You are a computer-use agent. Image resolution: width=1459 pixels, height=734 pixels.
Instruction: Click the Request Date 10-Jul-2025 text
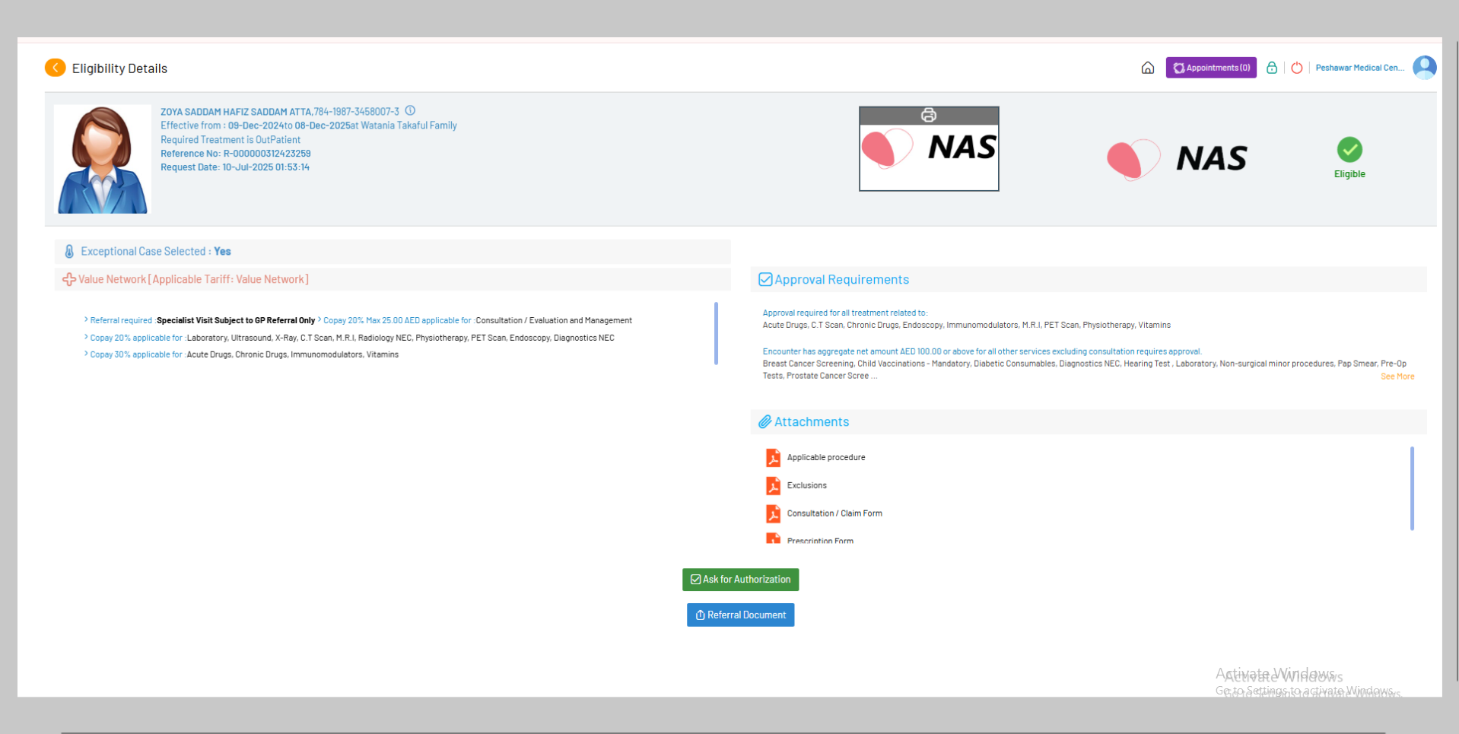tap(235, 167)
